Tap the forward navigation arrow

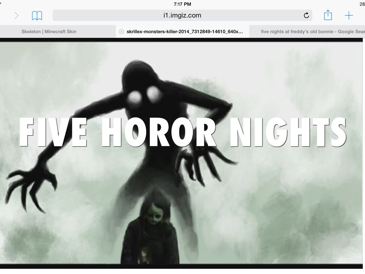pos(16,15)
